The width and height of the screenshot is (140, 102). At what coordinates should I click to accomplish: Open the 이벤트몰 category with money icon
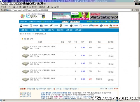(x=114, y=25)
